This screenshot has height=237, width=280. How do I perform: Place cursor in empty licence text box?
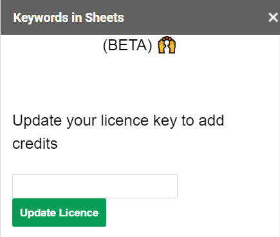click(x=95, y=186)
